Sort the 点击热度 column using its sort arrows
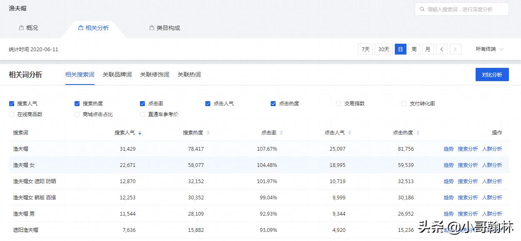The width and height of the screenshot is (521, 241). (x=418, y=132)
